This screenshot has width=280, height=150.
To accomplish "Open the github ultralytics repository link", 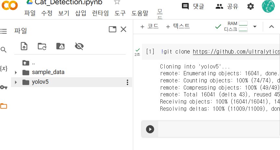I will tap(236, 52).
